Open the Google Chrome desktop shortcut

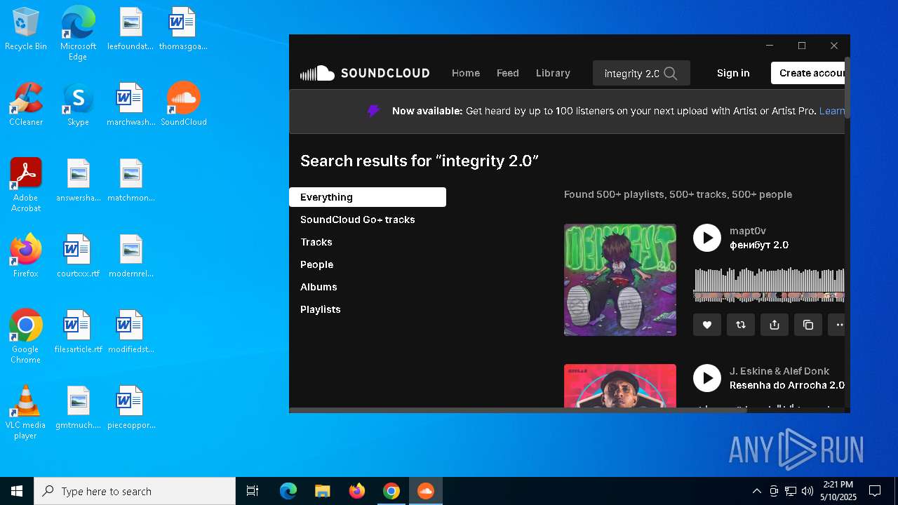click(26, 337)
